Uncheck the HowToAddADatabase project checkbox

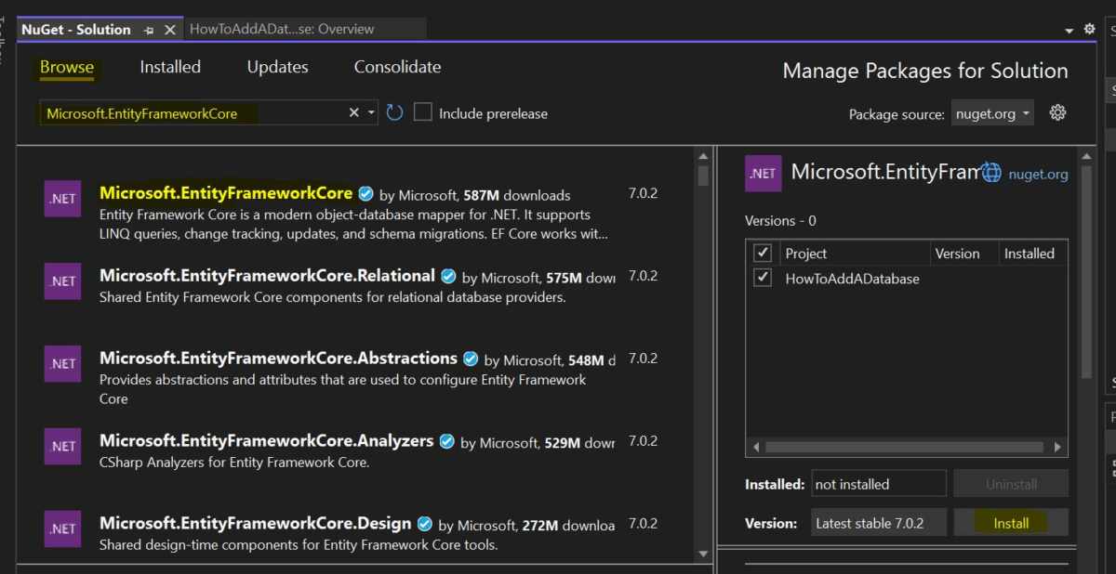(x=763, y=278)
